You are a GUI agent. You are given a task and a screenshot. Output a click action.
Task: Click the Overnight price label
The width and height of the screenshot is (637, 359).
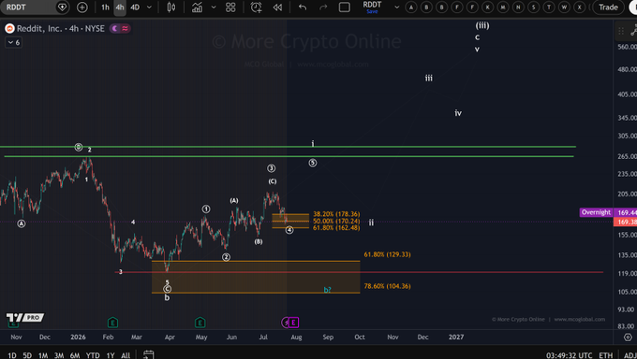[596, 212]
